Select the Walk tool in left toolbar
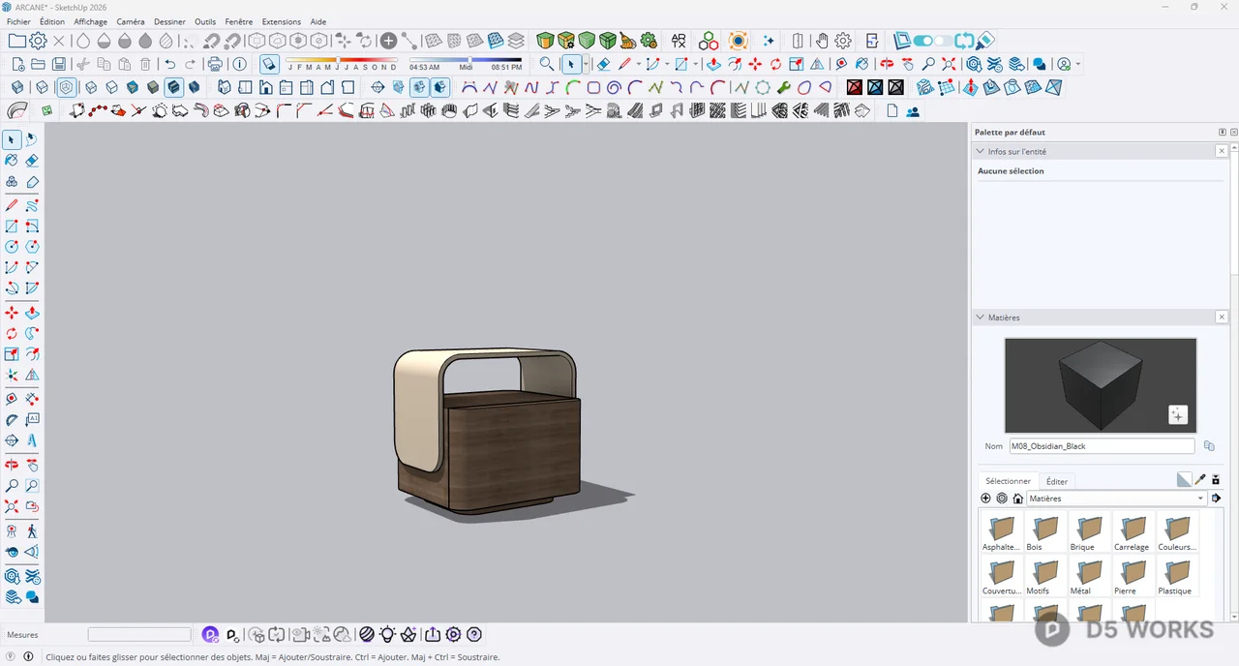Image resolution: width=1239 pixels, height=666 pixels. [32, 531]
